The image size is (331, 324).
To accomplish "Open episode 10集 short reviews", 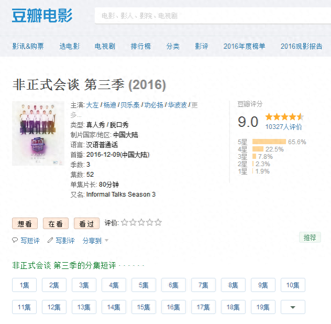I will click(x=293, y=285).
